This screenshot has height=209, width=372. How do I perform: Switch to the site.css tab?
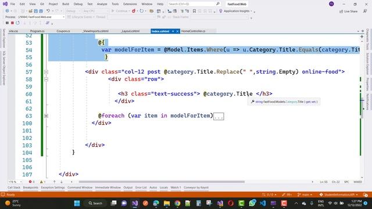[13, 31]
